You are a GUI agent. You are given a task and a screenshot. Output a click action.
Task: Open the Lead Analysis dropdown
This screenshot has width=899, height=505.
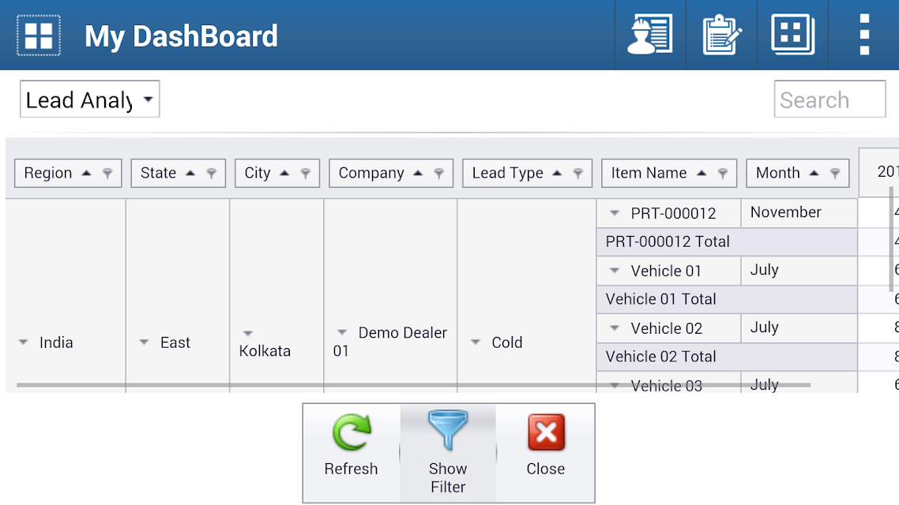point(90,99)
